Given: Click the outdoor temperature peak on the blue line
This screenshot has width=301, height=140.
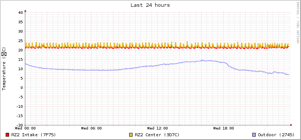Looking at the screenshot, I should click(202, 60).
